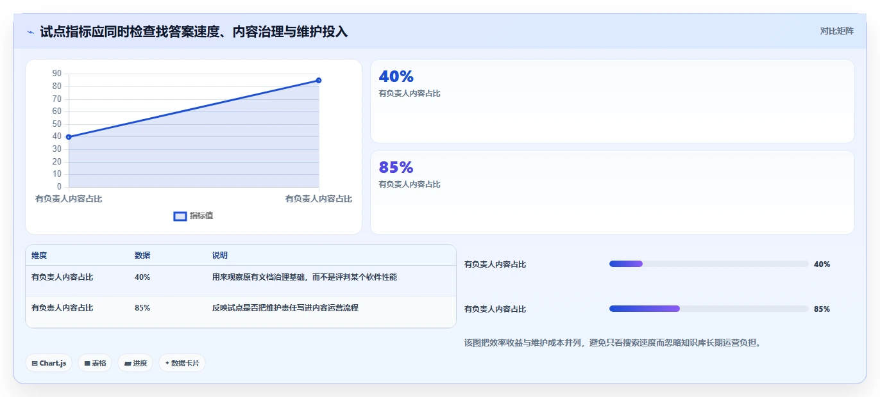Click the 85% value right of the progress bar
Viewport: 880px width, 397px height.
point(822,309)
